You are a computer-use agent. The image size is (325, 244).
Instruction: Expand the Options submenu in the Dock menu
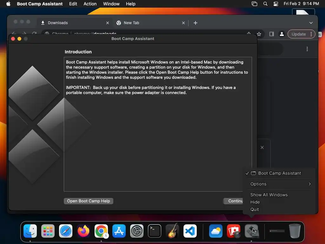(281, 184)
